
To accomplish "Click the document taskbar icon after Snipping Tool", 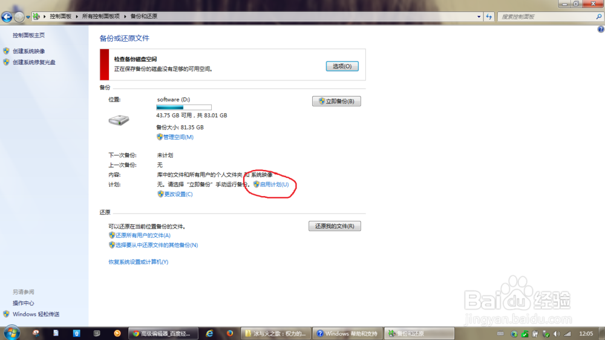I will [56, 333].
